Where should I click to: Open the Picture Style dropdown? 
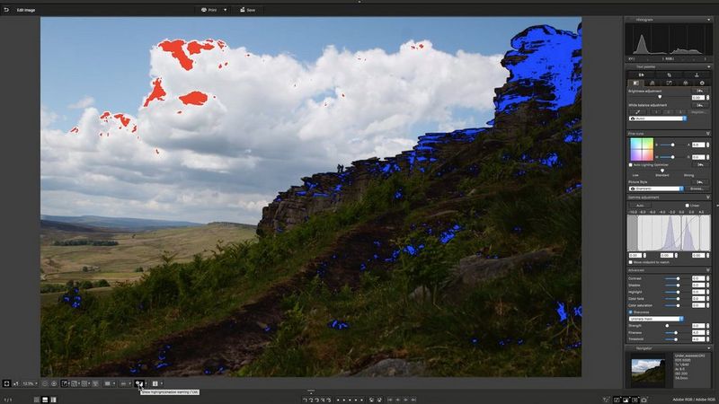coord(656,189)
